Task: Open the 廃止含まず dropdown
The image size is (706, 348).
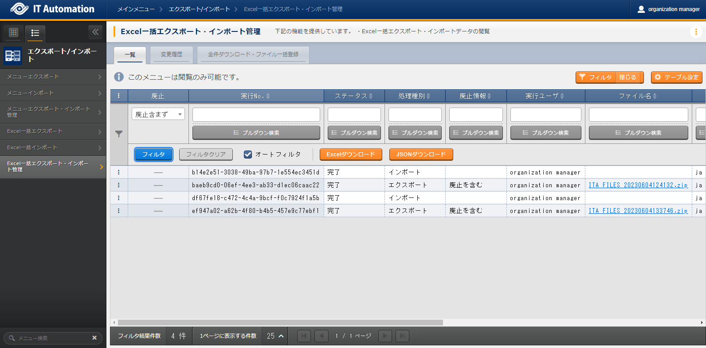Action: (x=158, y=114)
